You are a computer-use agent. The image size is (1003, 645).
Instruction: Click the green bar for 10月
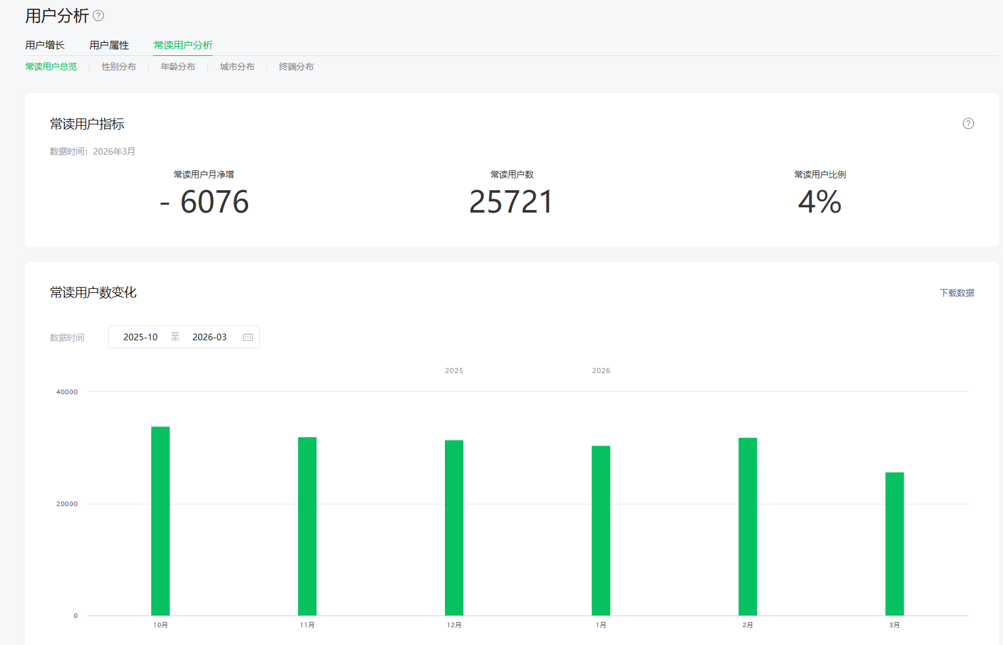pos(161,521)
